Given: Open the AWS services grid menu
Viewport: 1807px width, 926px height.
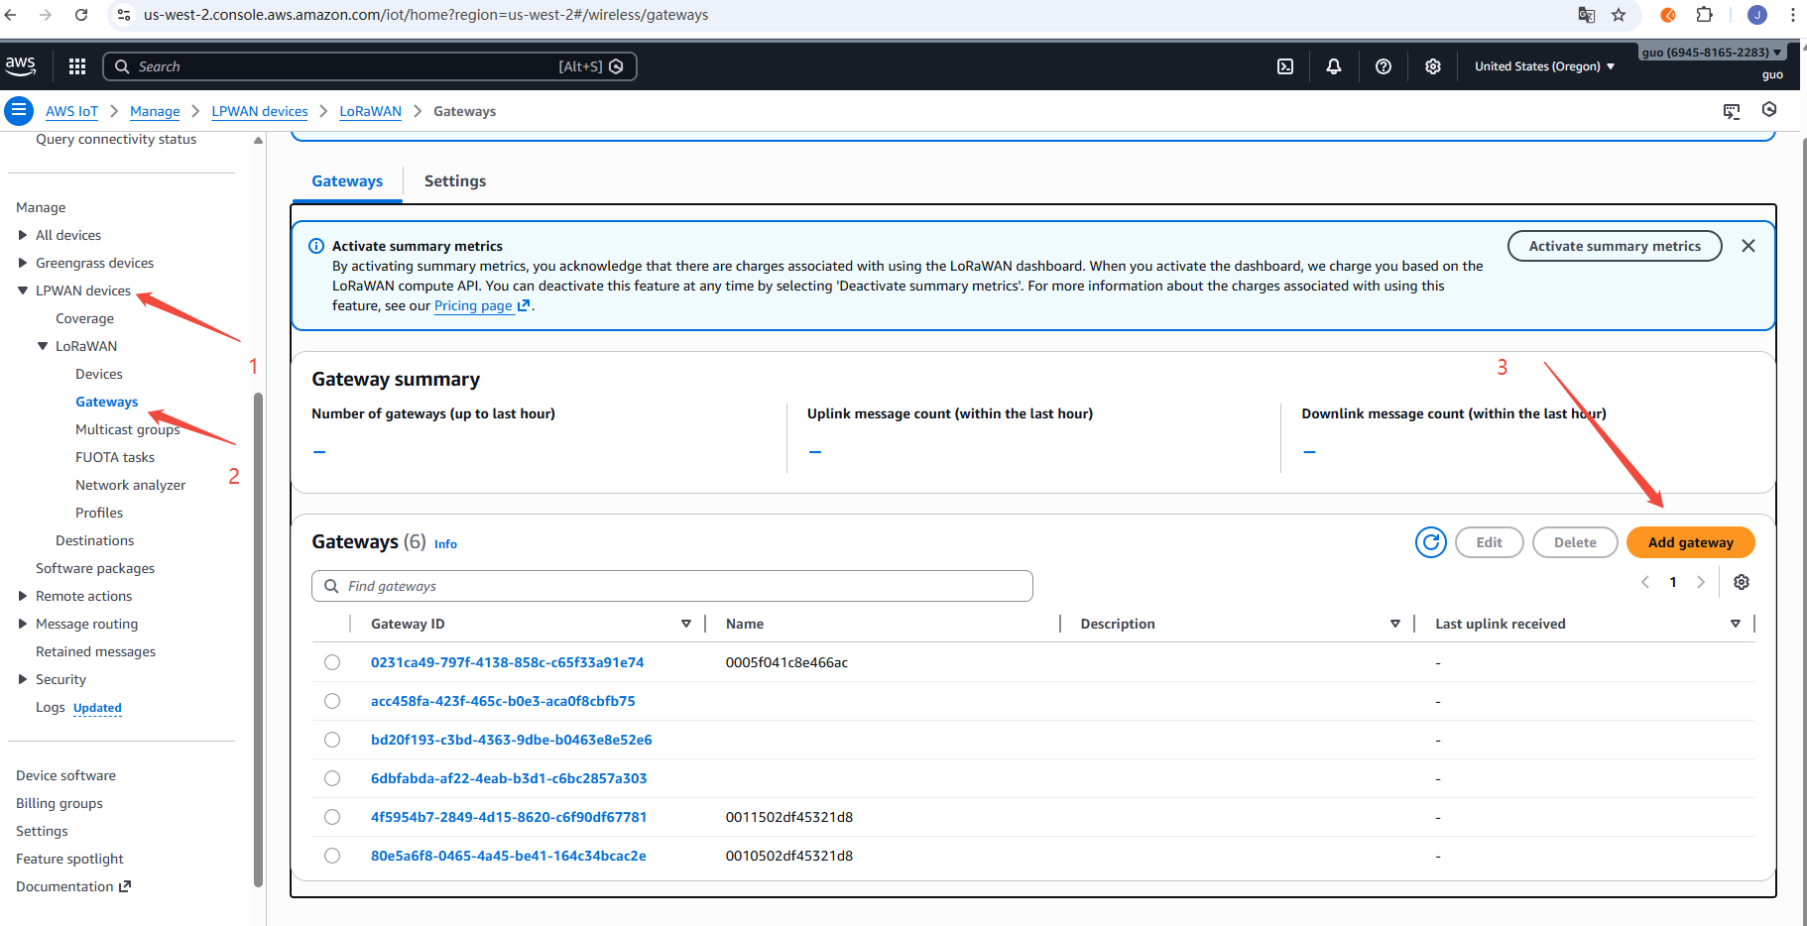Looking at the screenshot, I should tap(77, 66).
